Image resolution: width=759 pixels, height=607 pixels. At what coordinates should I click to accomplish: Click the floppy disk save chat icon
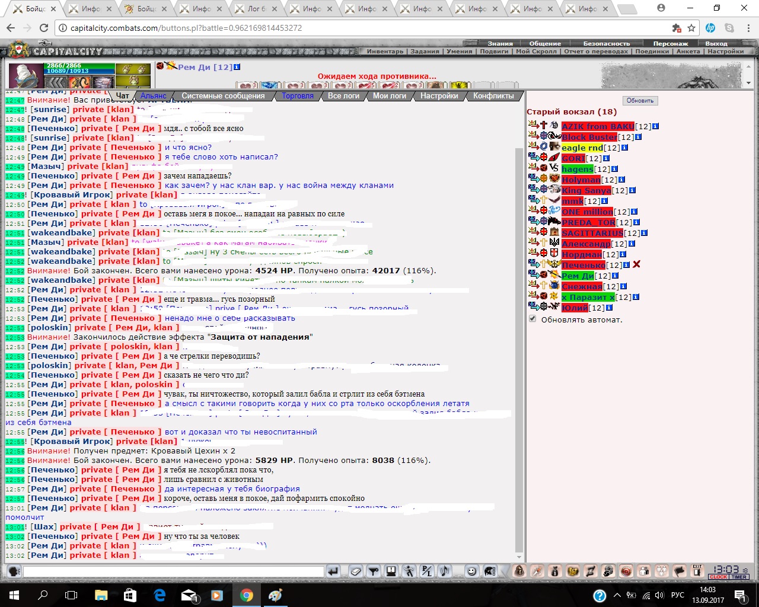[x=391, y=571]
